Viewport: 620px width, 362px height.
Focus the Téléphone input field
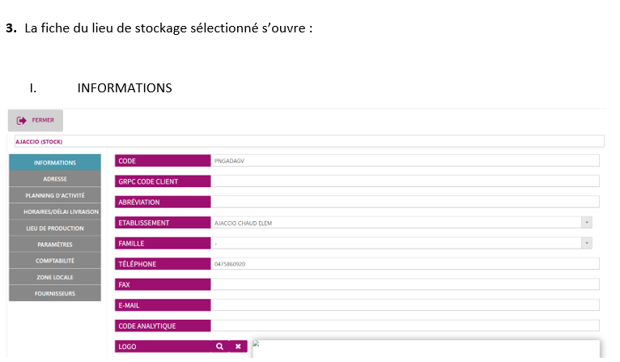click(x=405, y=264)
